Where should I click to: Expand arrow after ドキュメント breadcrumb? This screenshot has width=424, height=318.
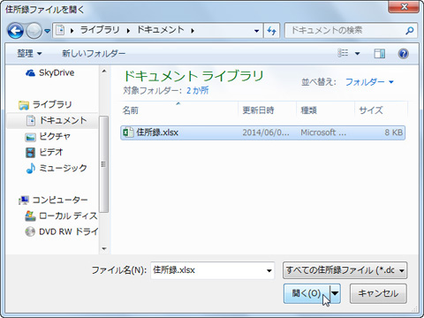tap(193, 31)
